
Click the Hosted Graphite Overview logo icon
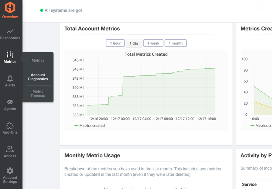click(x=10, y=7)
